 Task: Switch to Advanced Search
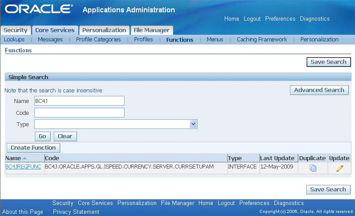(319, 90)
